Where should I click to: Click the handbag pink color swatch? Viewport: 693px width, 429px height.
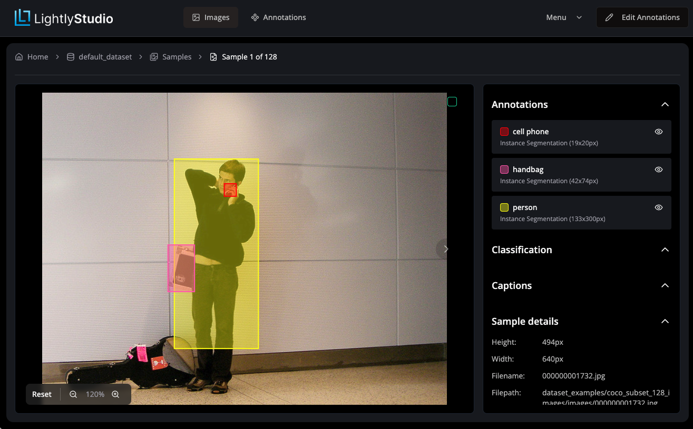click(504, 169)
